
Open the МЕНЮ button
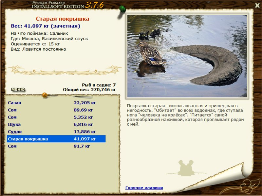[x=18, y=89]
